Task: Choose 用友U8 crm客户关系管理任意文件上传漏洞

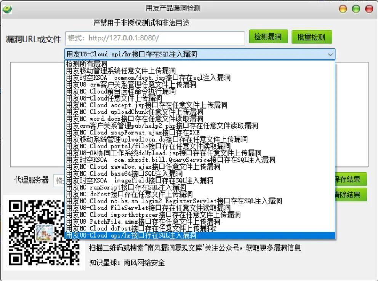Action: pos(200,85)
